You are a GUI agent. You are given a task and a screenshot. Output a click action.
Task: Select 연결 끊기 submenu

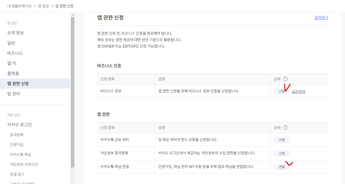coord(17,174)
